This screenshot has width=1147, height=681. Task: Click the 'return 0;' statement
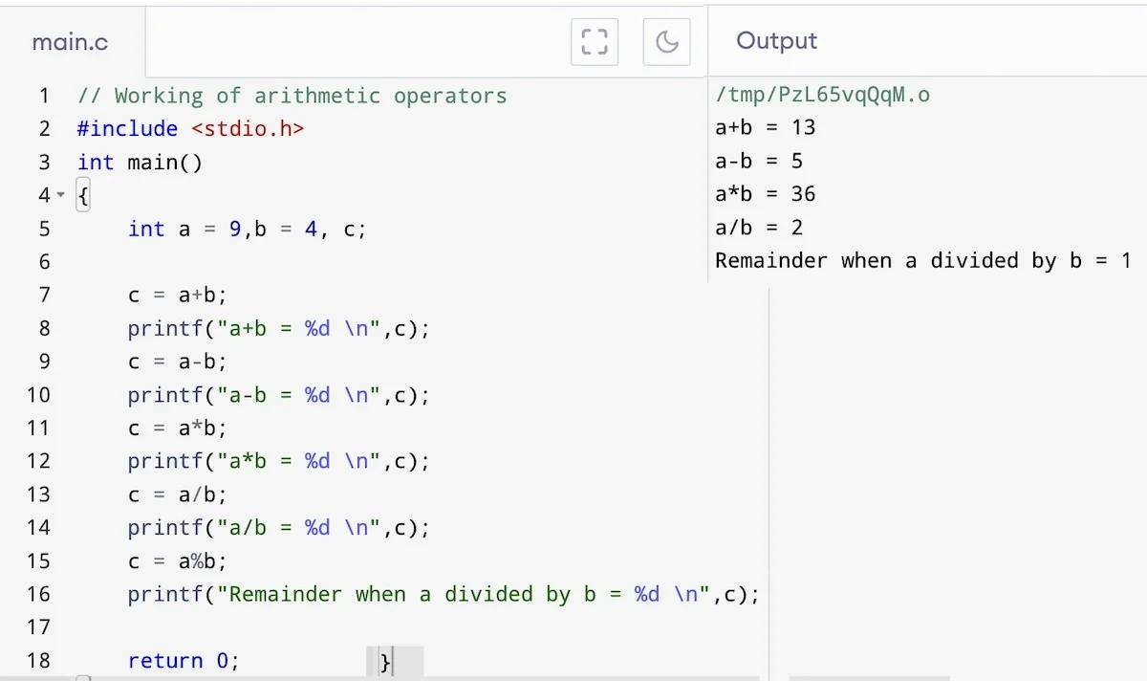pyautogui.click(x=184, y=661)
